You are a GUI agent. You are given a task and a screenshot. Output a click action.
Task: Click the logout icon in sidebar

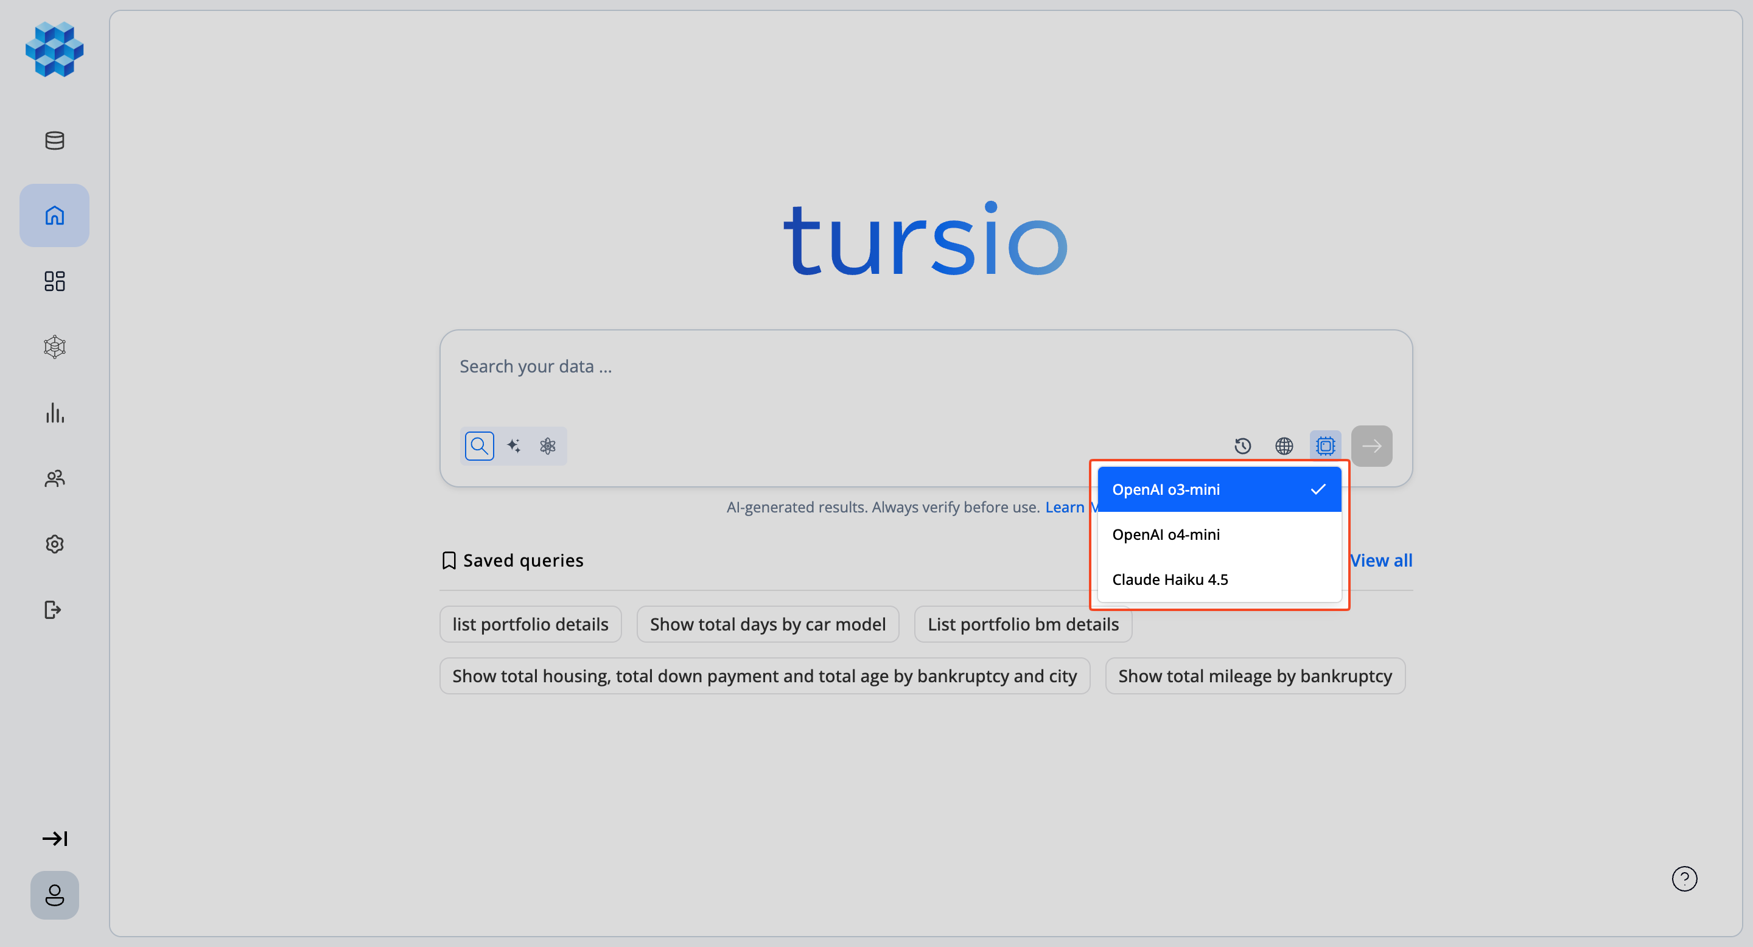(53, 610)
